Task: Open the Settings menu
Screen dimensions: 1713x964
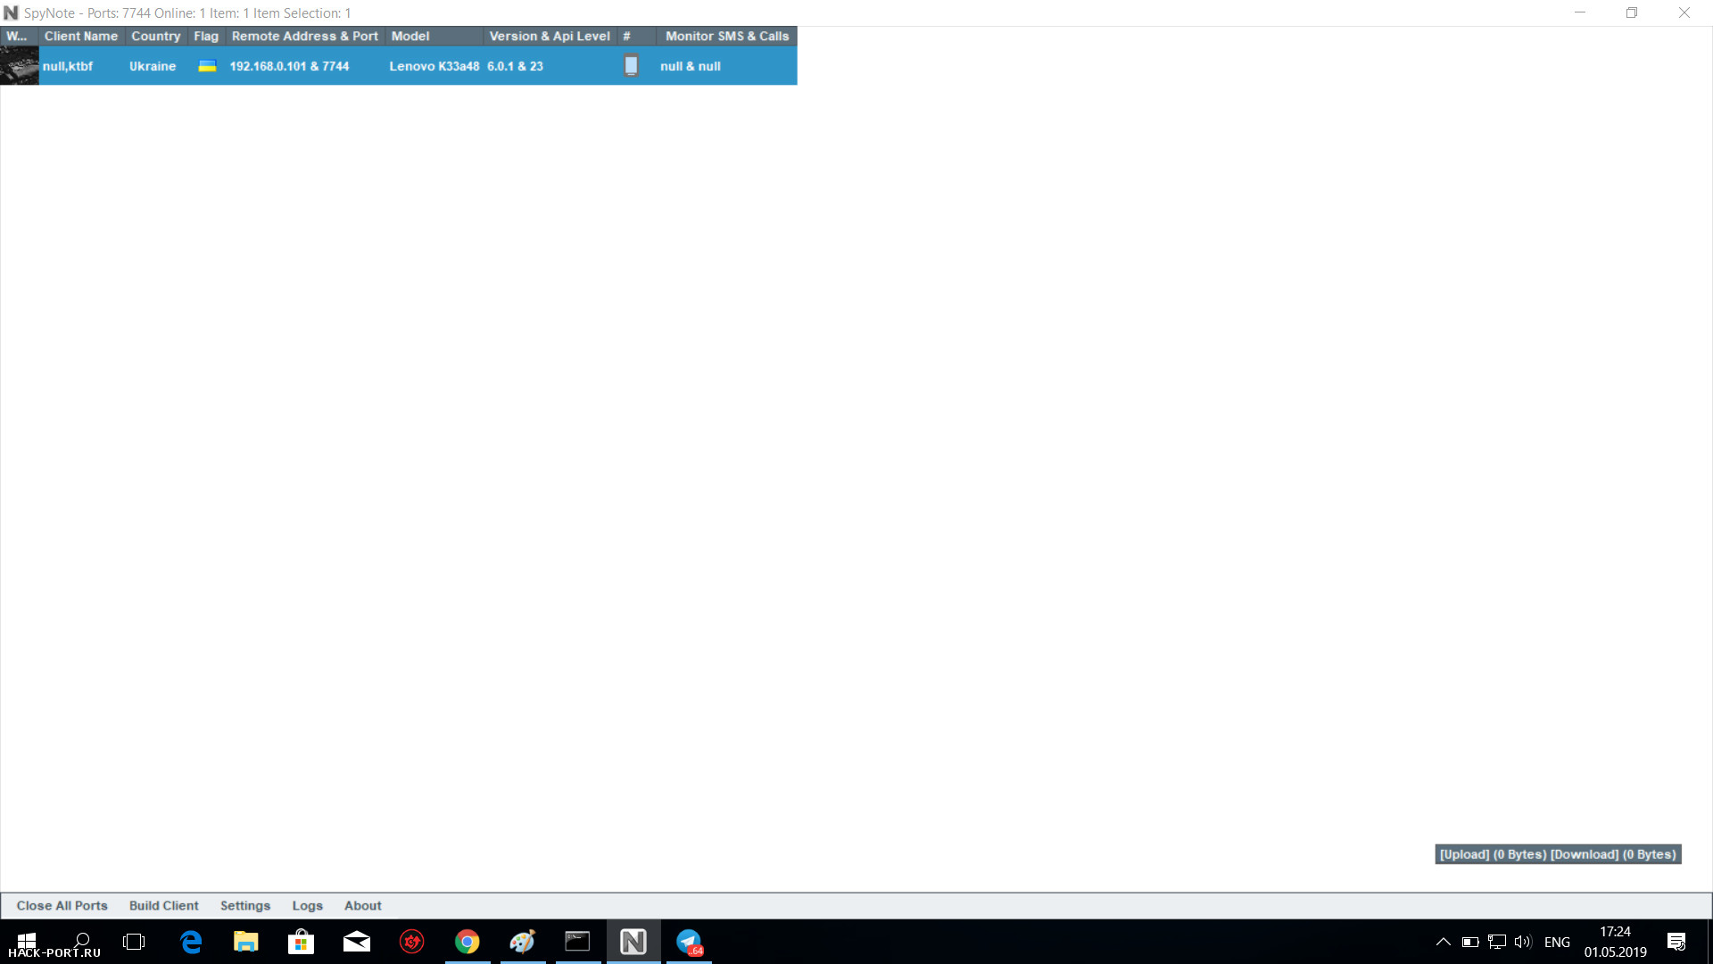Action: click(x=245, y=905)
